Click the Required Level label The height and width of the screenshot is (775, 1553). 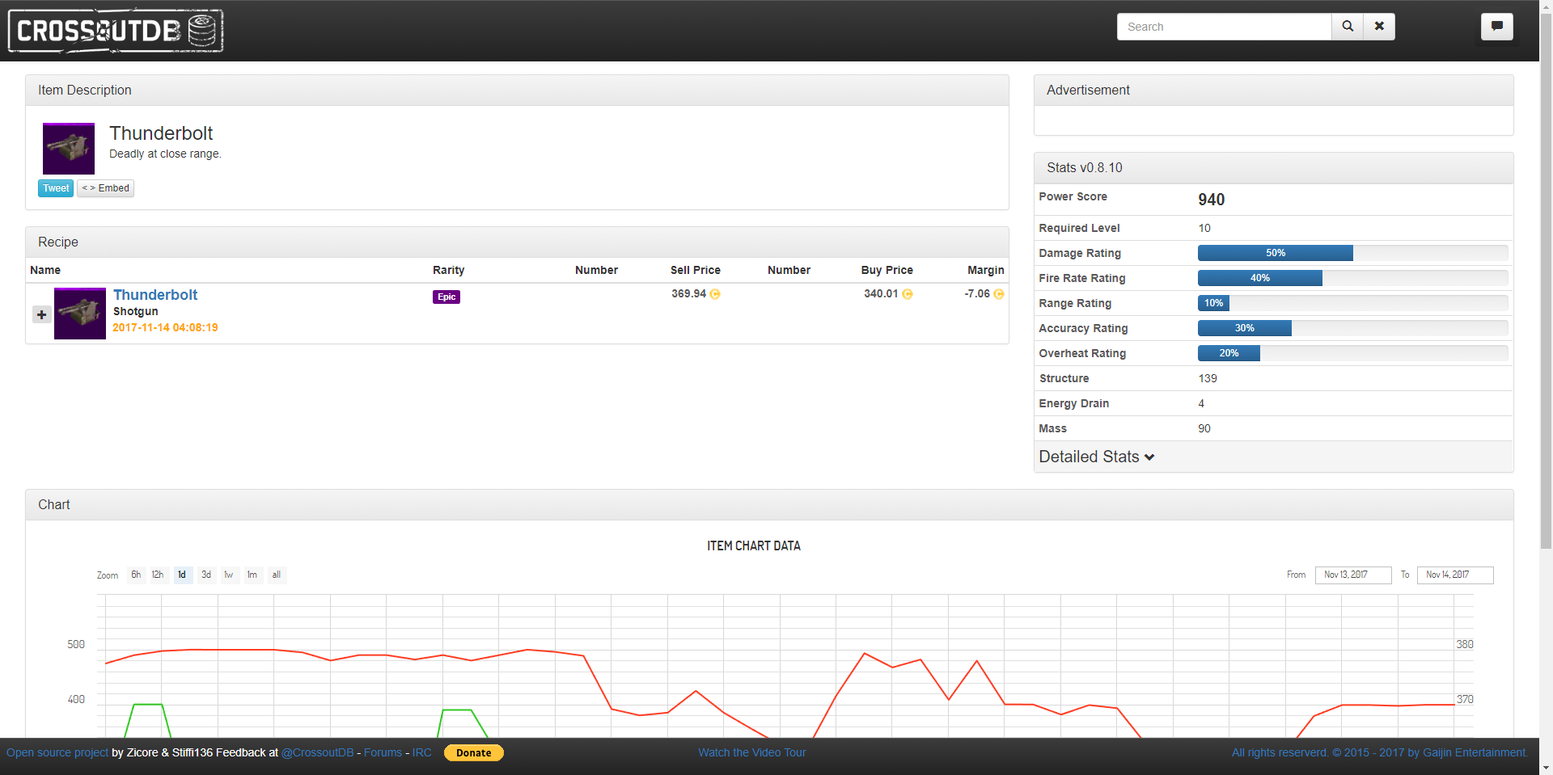1080,228
